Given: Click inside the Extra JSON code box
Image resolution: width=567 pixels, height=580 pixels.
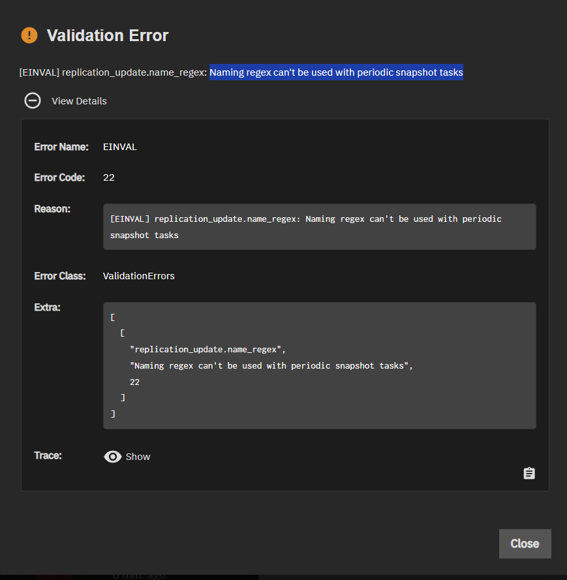Looking at the screenshot, I should tap(319, 365).
